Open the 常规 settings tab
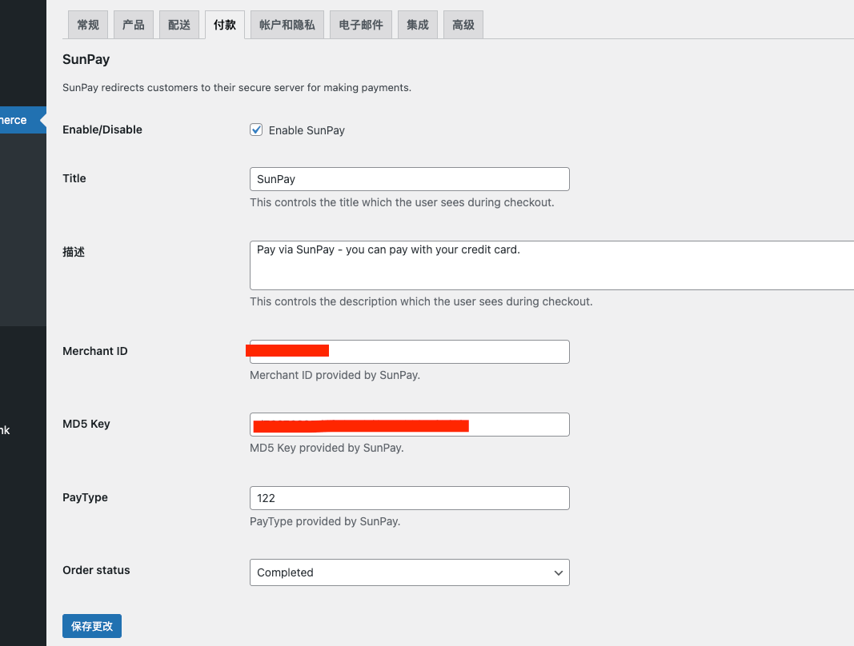This screenshot has width=854, height=646. (x=88, y=25)
